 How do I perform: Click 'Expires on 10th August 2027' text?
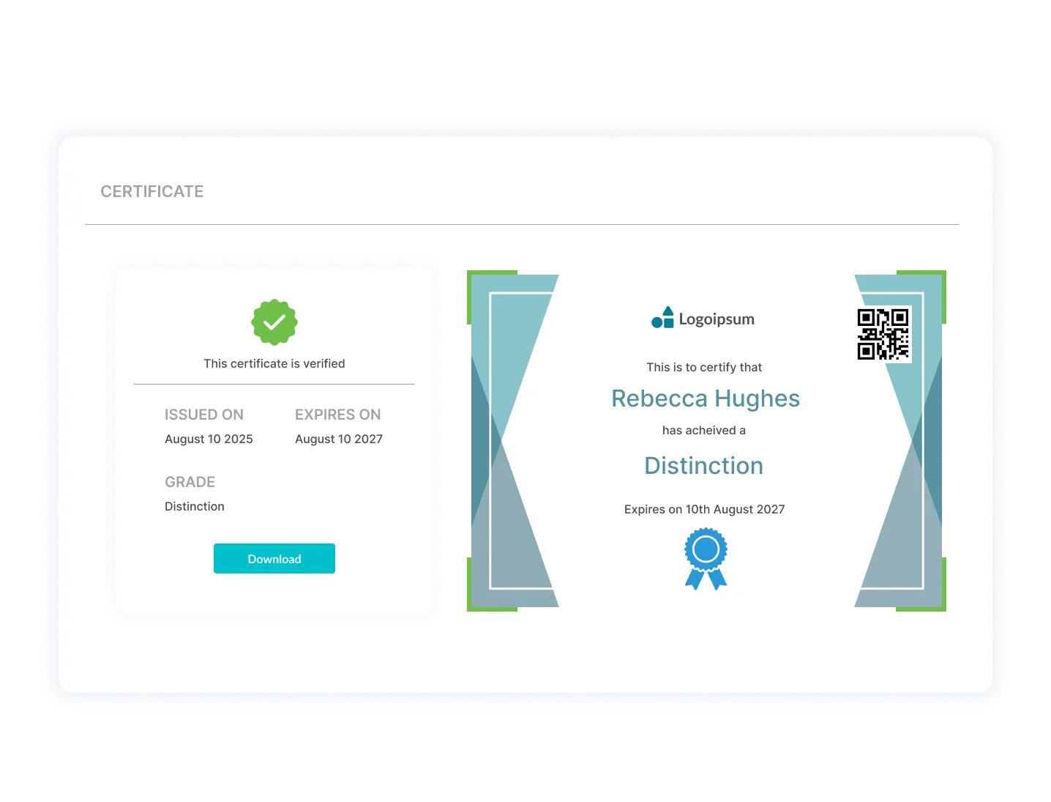click(x=704, y=510)
